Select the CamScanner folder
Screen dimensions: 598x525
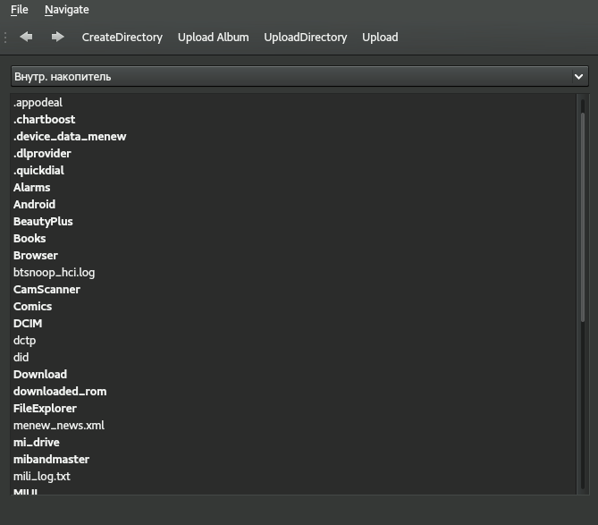coord(46,290)
